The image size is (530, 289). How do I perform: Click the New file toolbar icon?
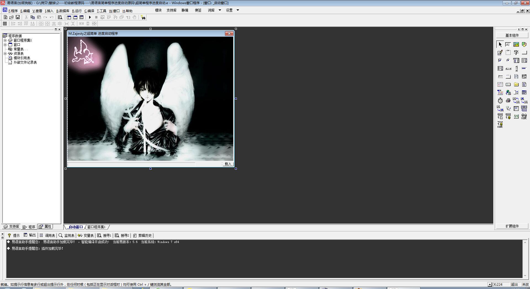(5, 17)
